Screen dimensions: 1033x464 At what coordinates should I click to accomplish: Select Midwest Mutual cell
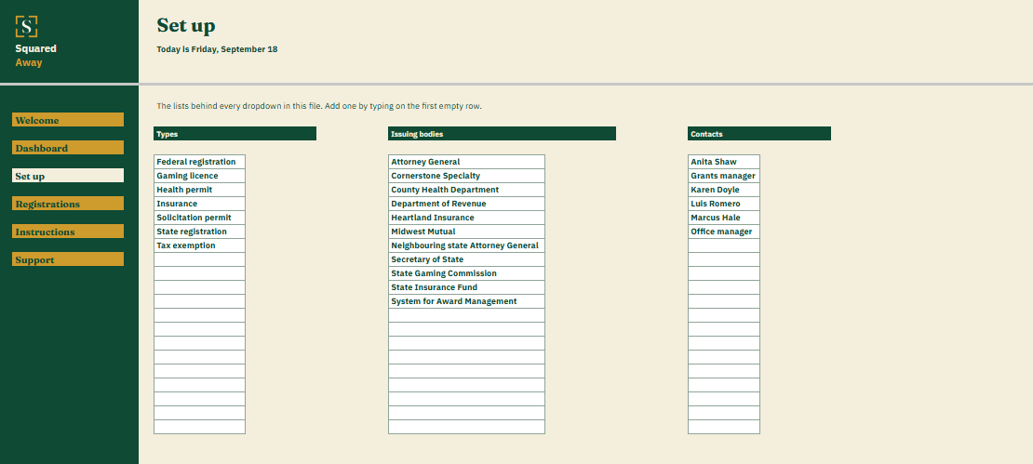click(x=466, y=232)
